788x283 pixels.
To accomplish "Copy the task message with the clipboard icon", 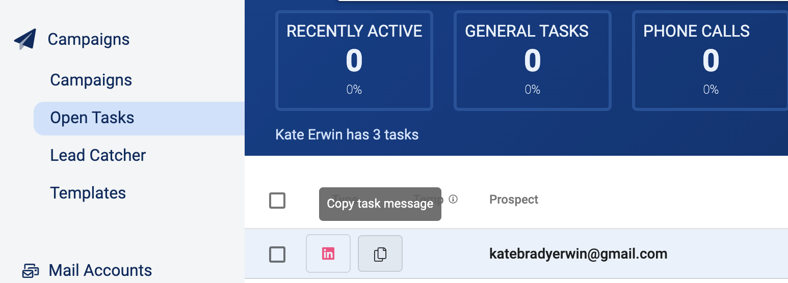I will coord(380,253).
